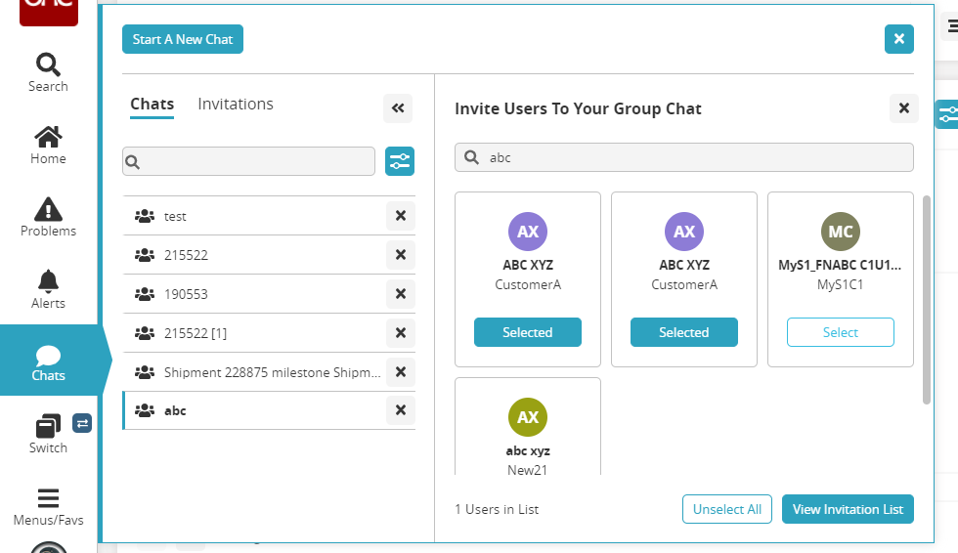Deselect the second ABC XYZ CustomerA user
958x553 pixels.
tap(684, 332)
